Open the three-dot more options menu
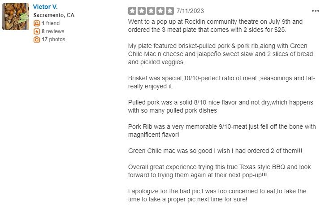325x209 pixels. click(x=316, y=11)
